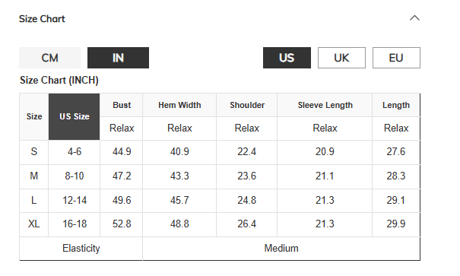460x276 pixels.
Task: Collapse the Size Chart section chevron
Action: (414, 18)
